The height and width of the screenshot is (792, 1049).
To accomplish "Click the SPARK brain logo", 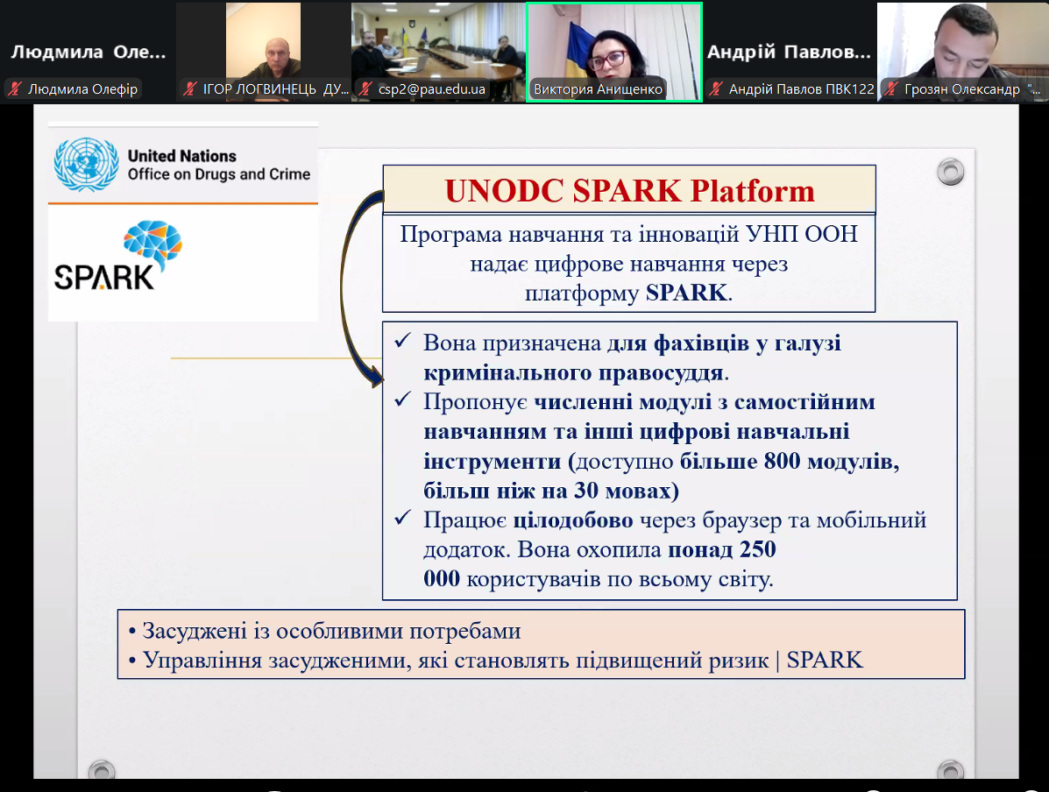I will [151, 243].
